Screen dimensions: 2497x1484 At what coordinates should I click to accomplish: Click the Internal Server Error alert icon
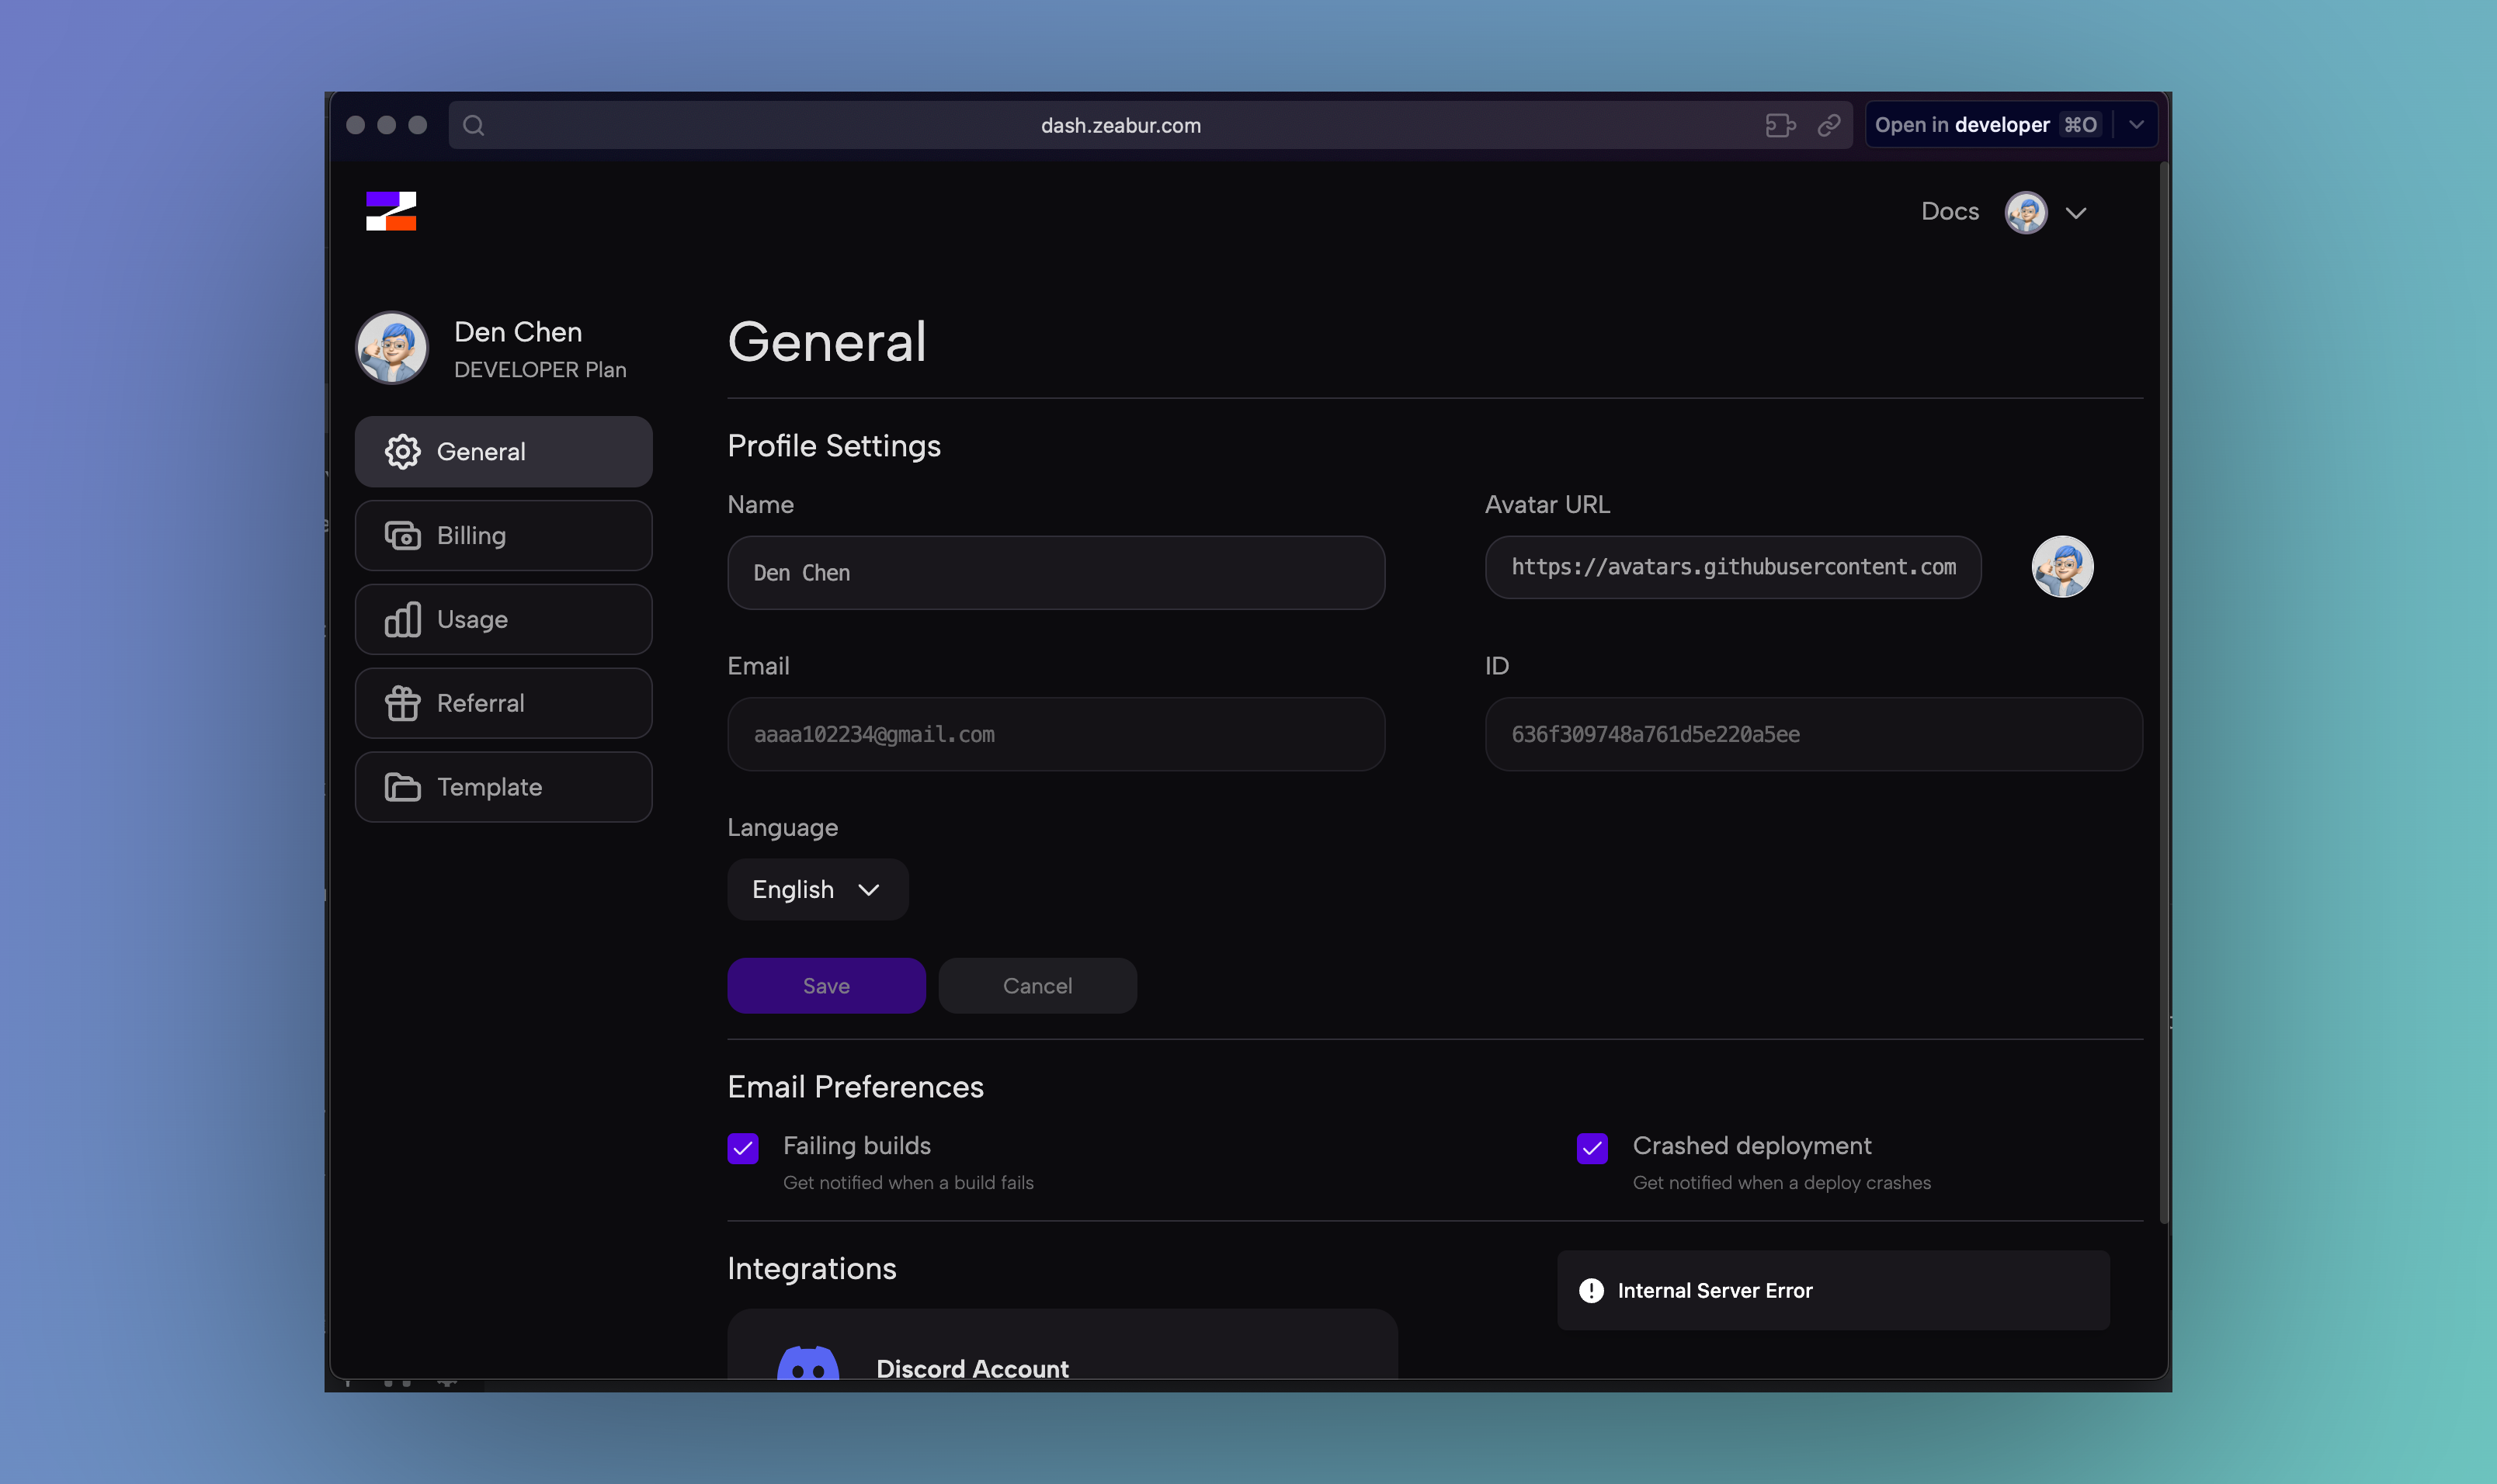[1591, 1290]
